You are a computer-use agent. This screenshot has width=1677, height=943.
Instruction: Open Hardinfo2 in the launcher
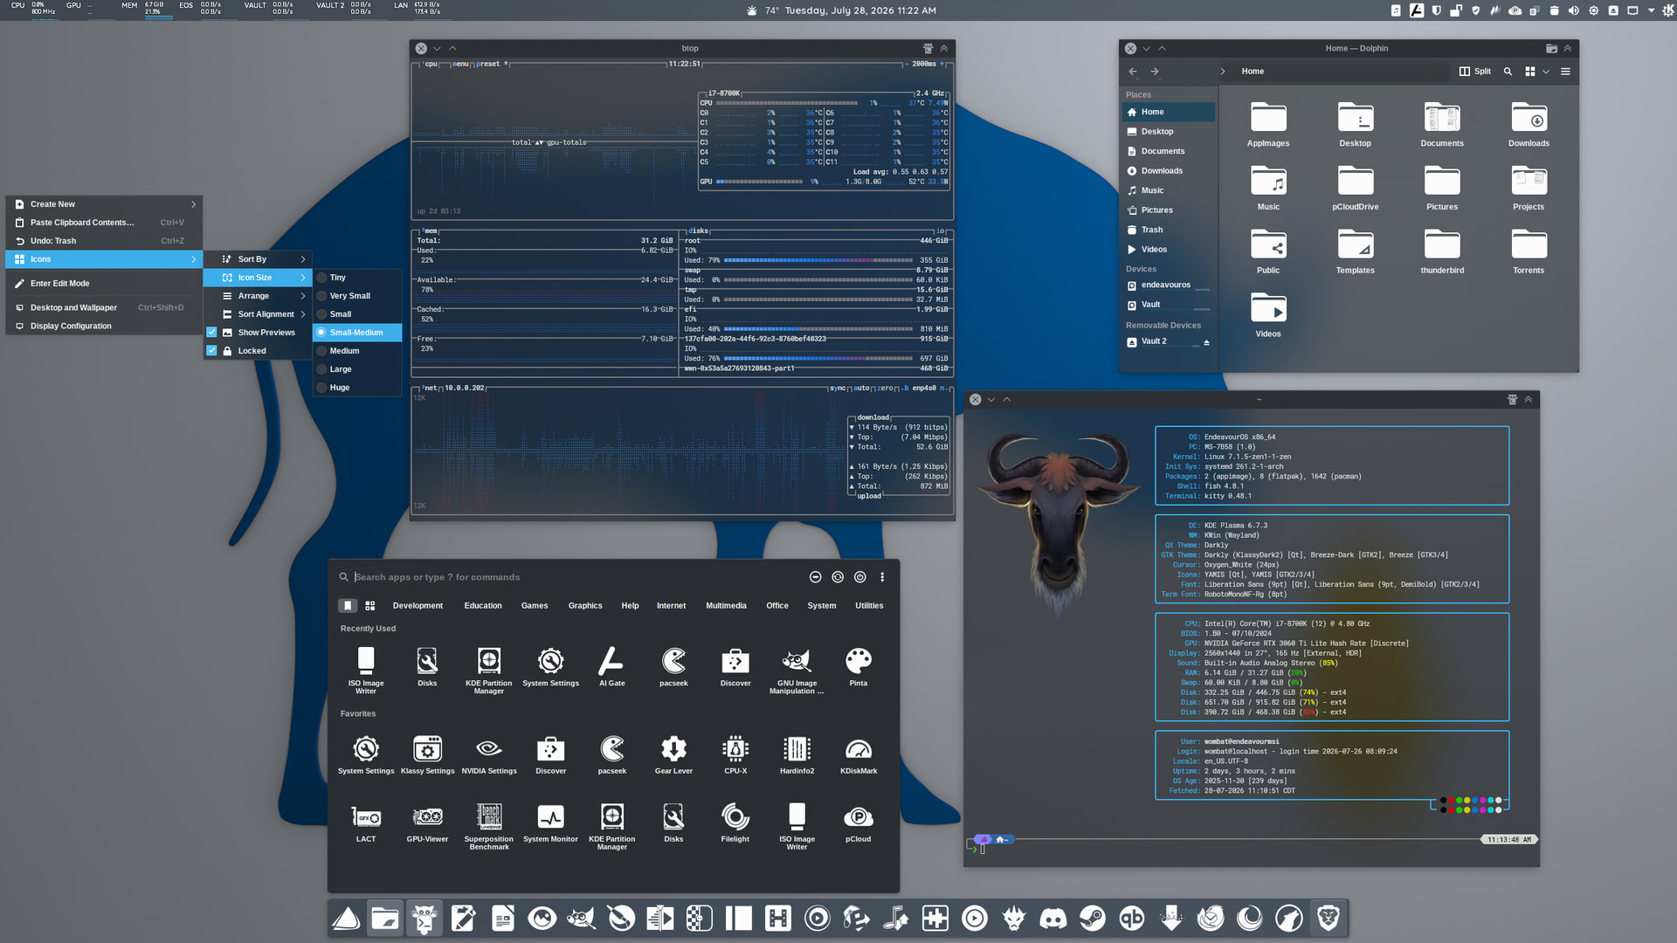[x=797, y=755]
